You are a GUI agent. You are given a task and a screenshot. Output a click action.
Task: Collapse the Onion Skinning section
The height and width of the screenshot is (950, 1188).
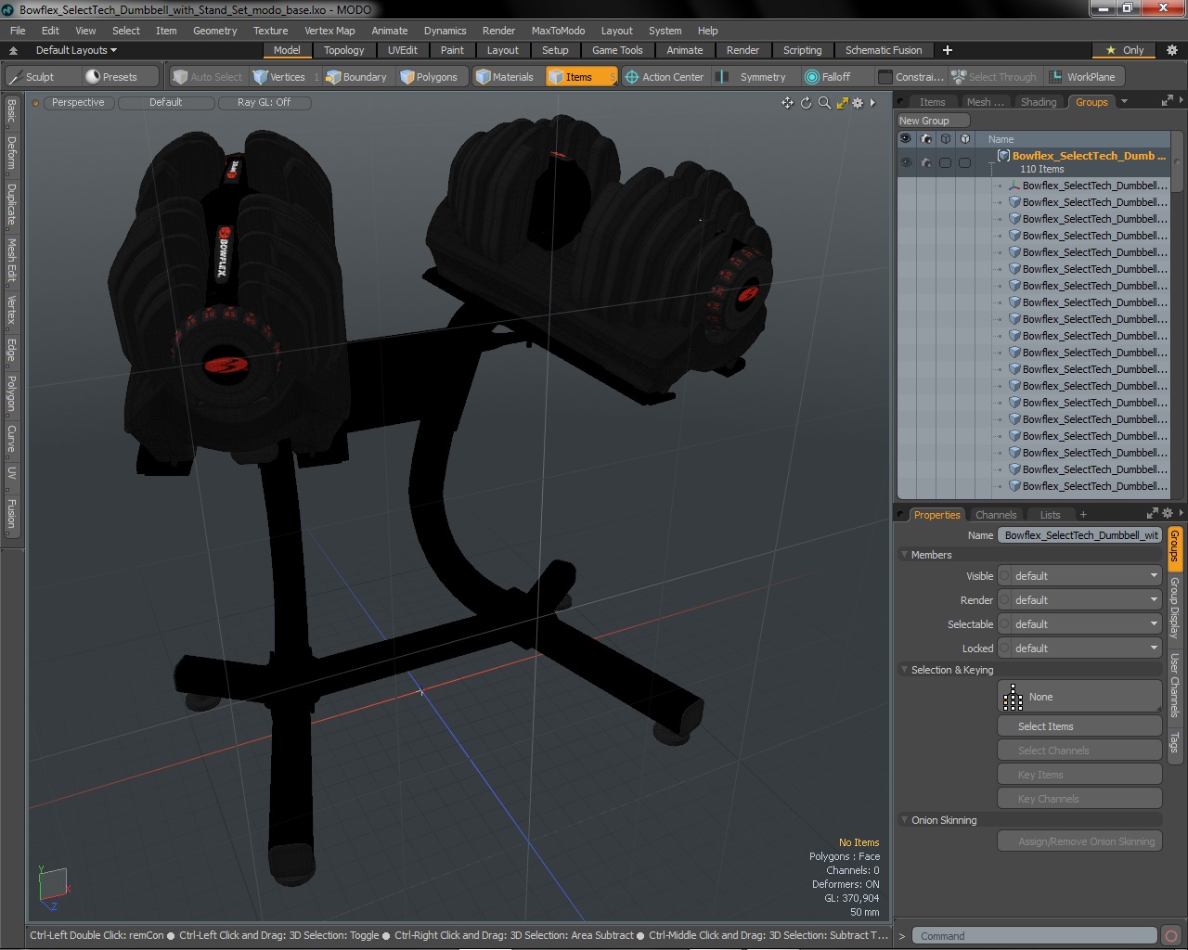(904, 820)
